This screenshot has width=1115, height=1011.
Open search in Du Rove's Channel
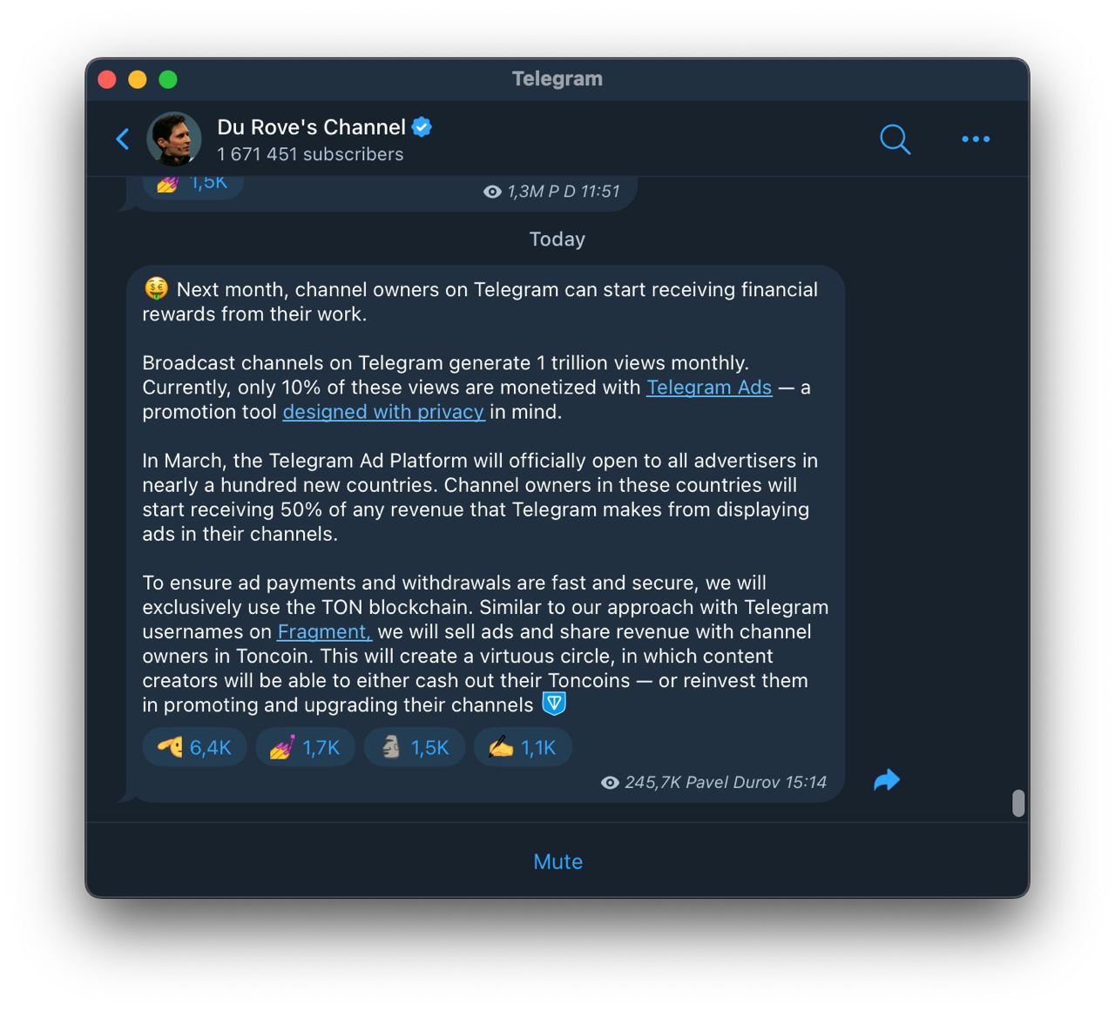click(x=895, y=139)
